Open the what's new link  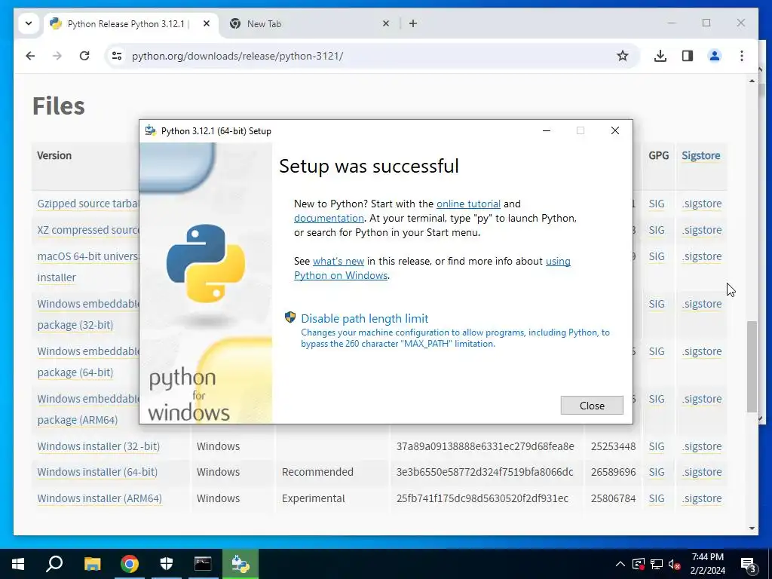(x=339, y=262)
